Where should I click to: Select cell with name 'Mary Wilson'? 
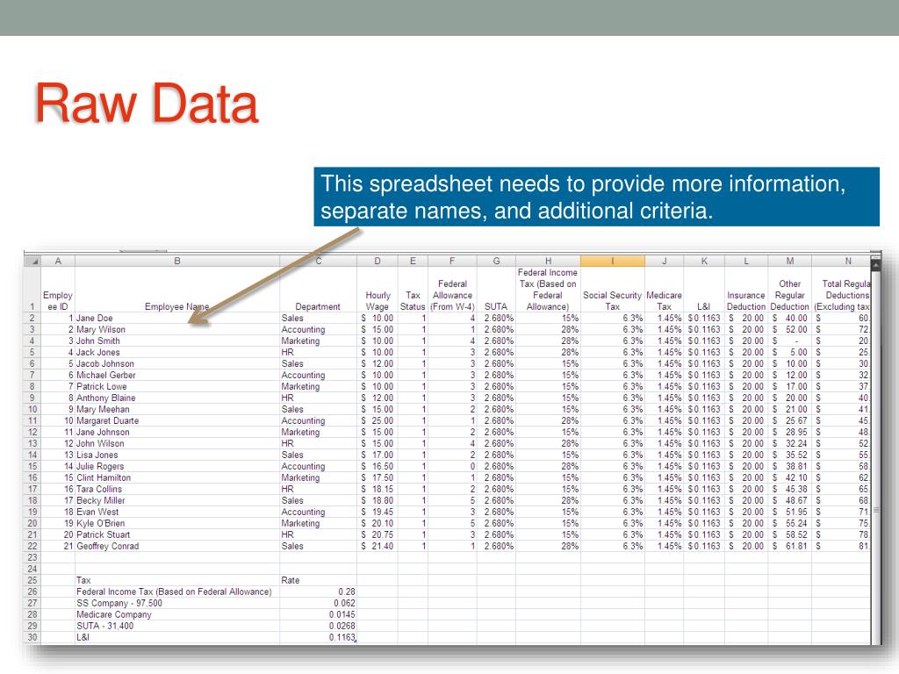click(x=177, y=330)
